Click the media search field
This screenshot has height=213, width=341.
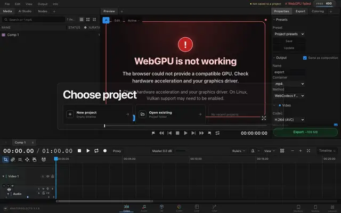point(34,20)
